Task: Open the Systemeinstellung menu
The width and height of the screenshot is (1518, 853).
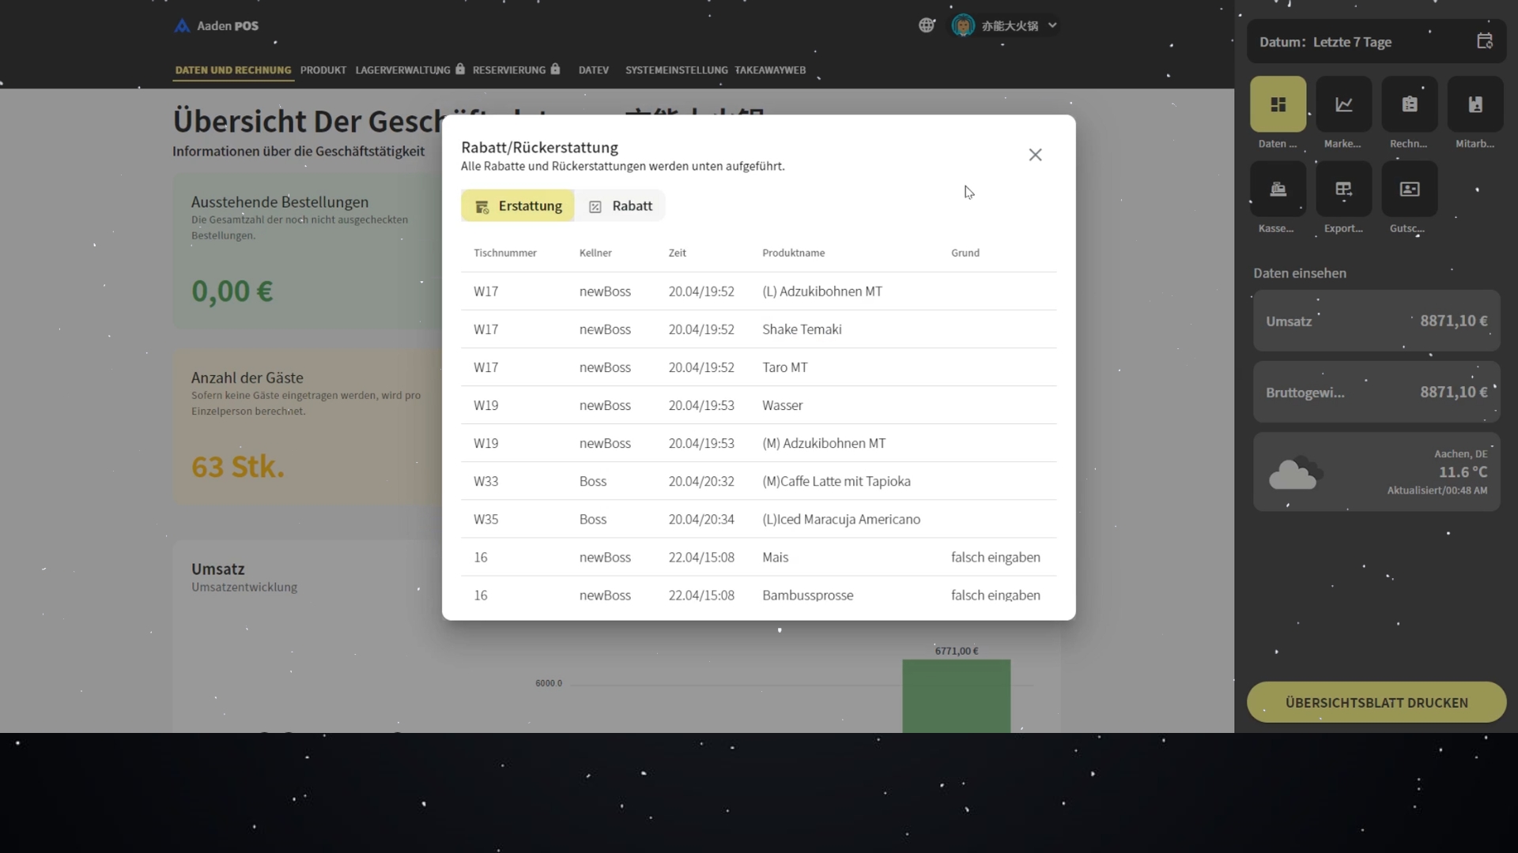Action: (x=676, y=70)
